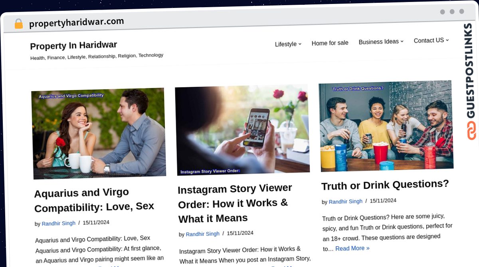The width and height of the screenshot is (479, 267).
Task: Open the Instagram Story Viewer Order thumbnail
Action: click(242, 130)
